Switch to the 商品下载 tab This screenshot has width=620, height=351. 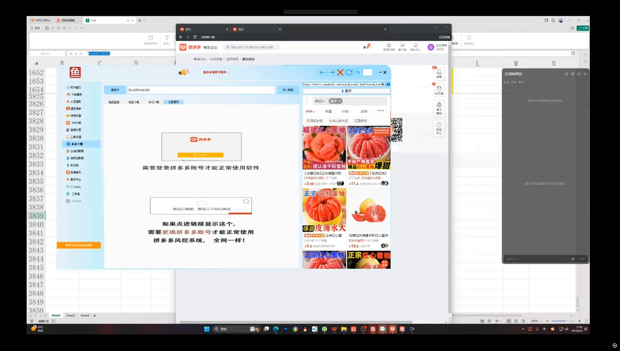[134, 102]
